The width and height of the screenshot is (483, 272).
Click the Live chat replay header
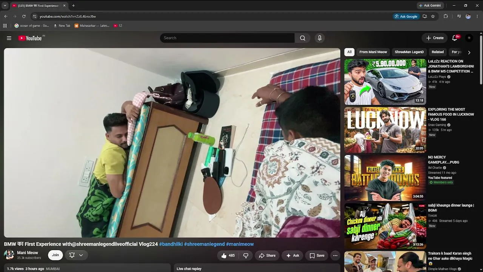click(189, 269)
